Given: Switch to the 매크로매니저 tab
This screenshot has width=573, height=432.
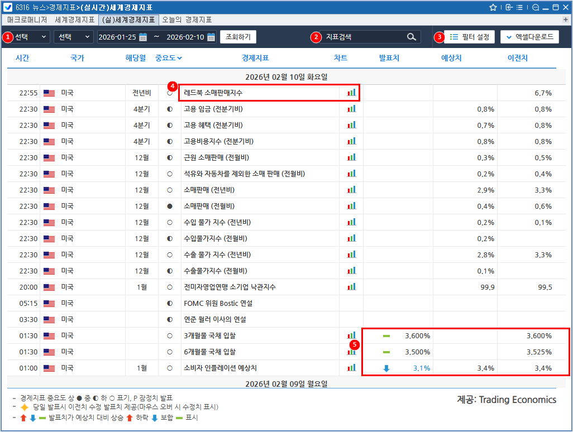Looking at the screenshot, I should coord(27,20).
